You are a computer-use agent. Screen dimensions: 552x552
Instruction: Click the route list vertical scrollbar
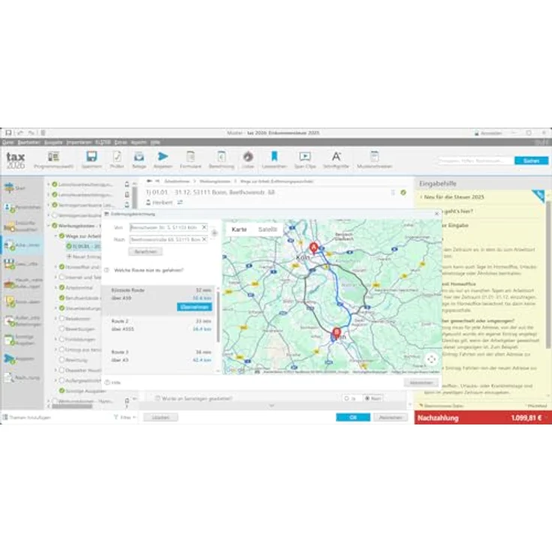(x=218, y=316)
